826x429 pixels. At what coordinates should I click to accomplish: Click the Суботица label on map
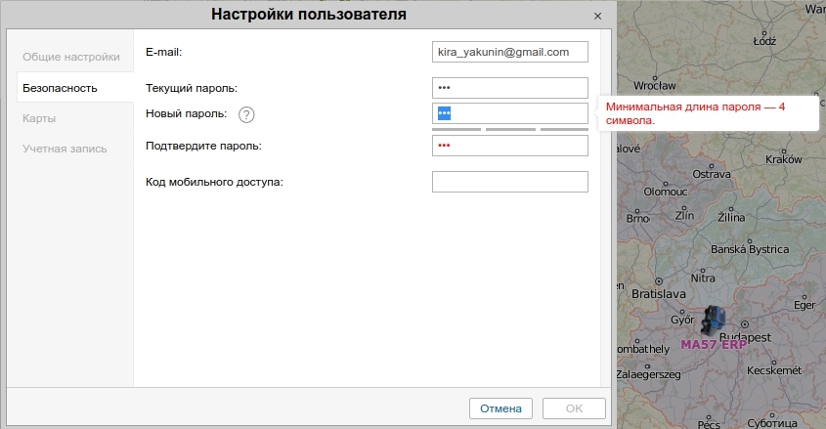tap(772, 423)
